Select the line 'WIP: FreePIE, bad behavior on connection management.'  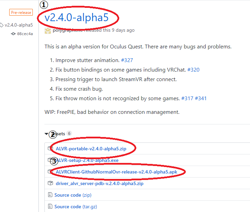[x=112, y=112]
